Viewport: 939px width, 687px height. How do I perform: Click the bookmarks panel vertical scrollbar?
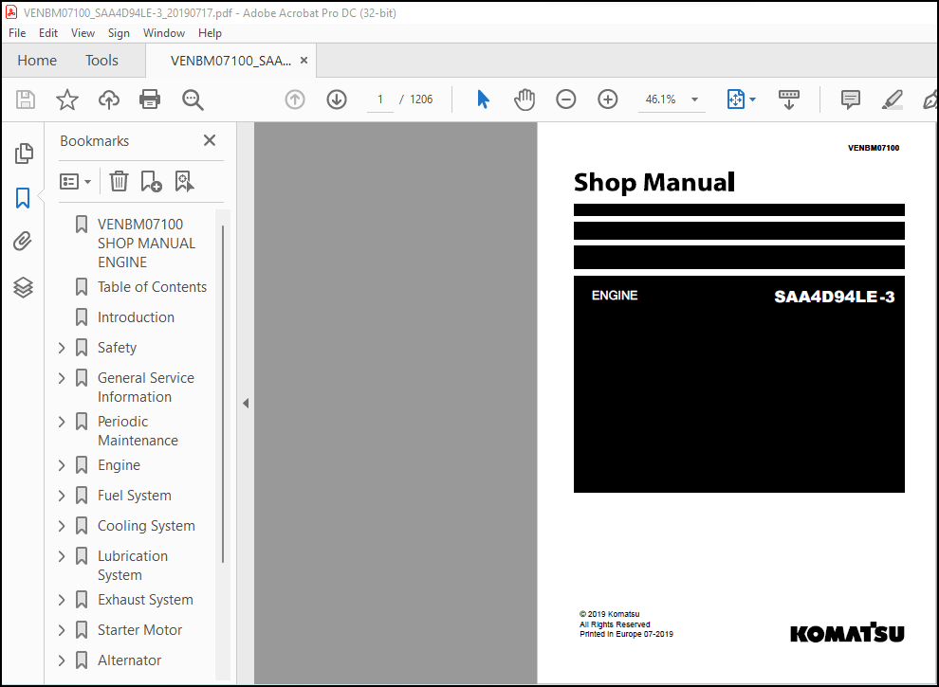[223, 394]
